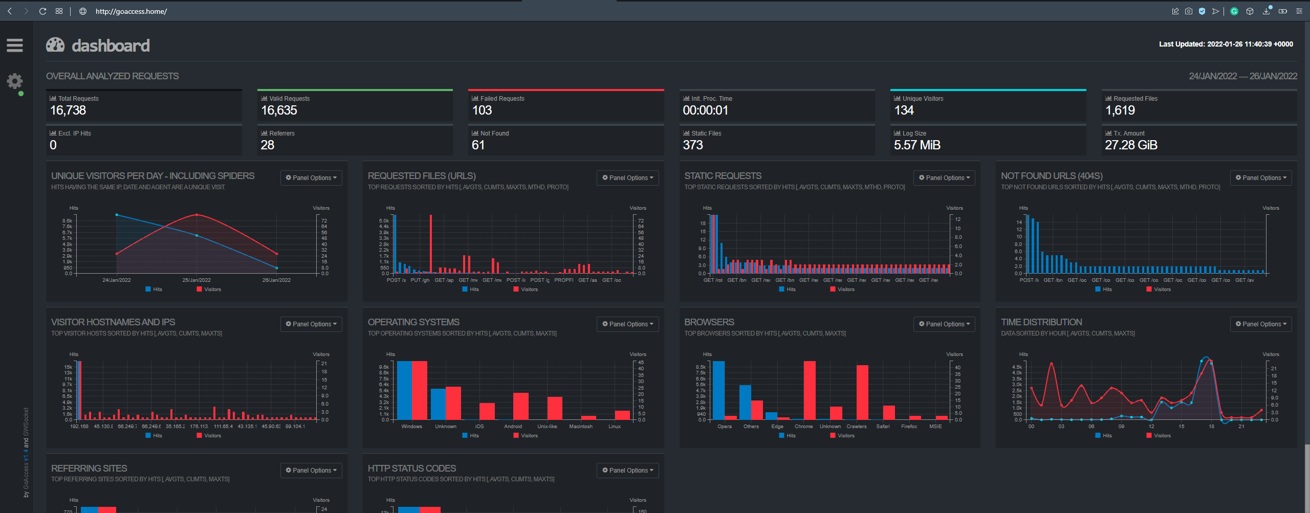Click the dashboard heading text
1310x513 pixels.
tap(111, 46)
